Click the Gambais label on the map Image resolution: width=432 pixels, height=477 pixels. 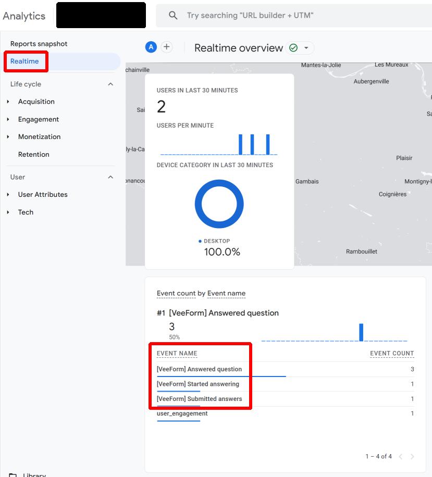tap(307, 181)
